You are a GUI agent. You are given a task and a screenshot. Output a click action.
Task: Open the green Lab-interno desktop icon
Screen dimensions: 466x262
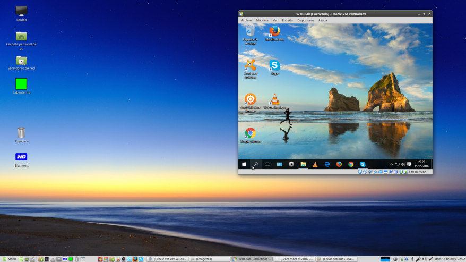click(21, 86)
